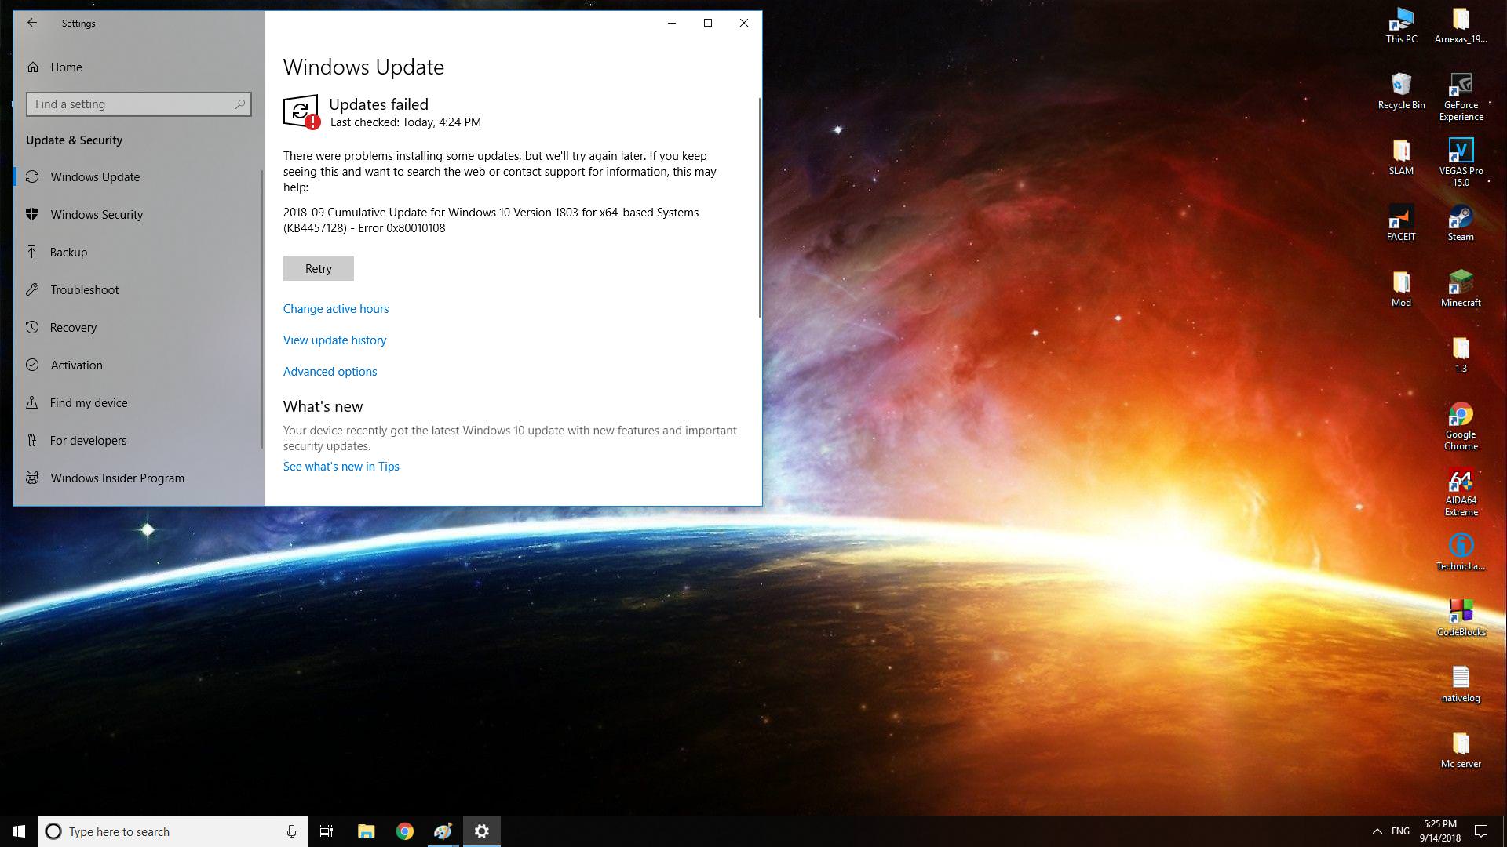Select the 1.3 folder icon
Screen dimensions: 1507x847
[x=1461, y=354]
